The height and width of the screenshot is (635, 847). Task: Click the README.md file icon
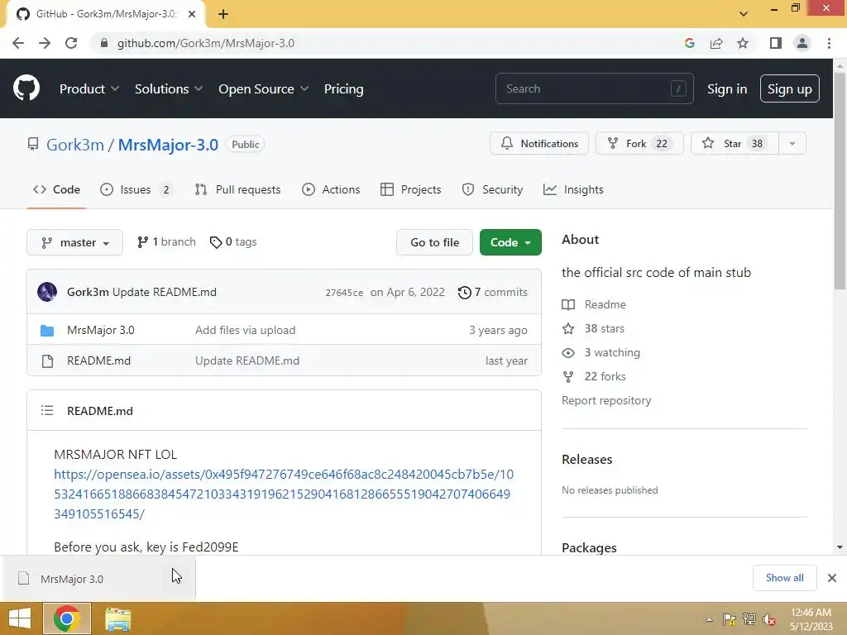coord(47,360)
